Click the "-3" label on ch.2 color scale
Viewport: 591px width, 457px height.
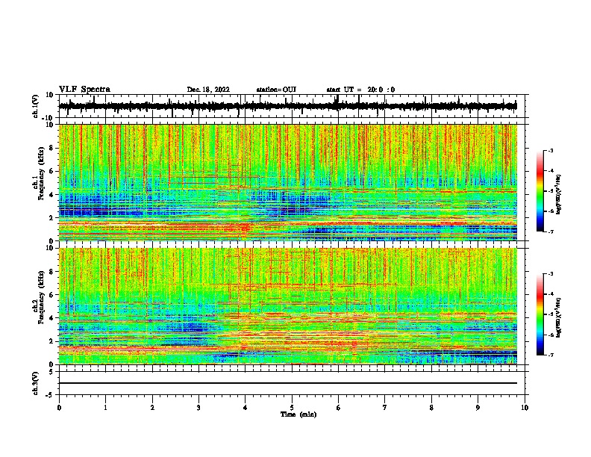click(551, 274)
